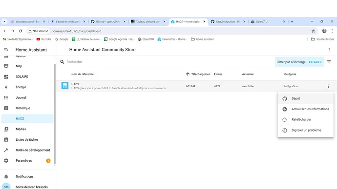This screenshot has width=337, height=189.
Task: Open the Historique chart icon
Action: [x=6, y=108]
